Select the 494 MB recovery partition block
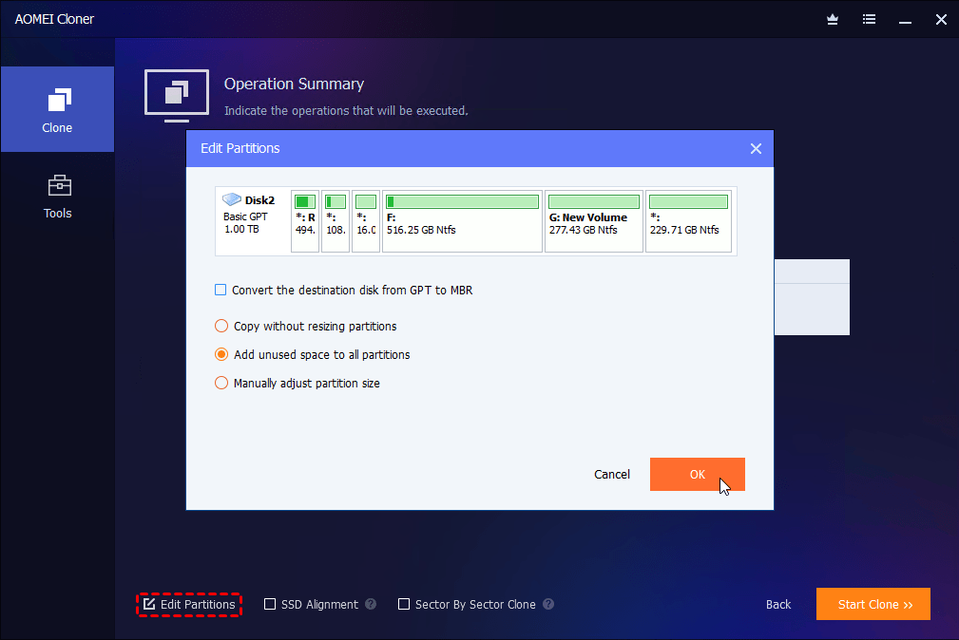 [305, 221]
